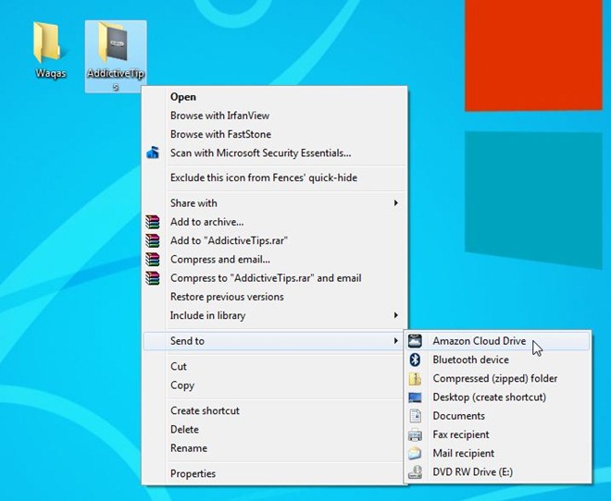Select Browse with IrfanView
Image resolution: width=611 pixels, height=501 pixels.
[x=274, y=116]
